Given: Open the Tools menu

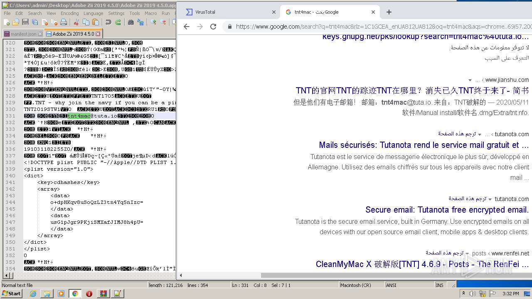Looking at the screenshot, I should click(135, 13).
